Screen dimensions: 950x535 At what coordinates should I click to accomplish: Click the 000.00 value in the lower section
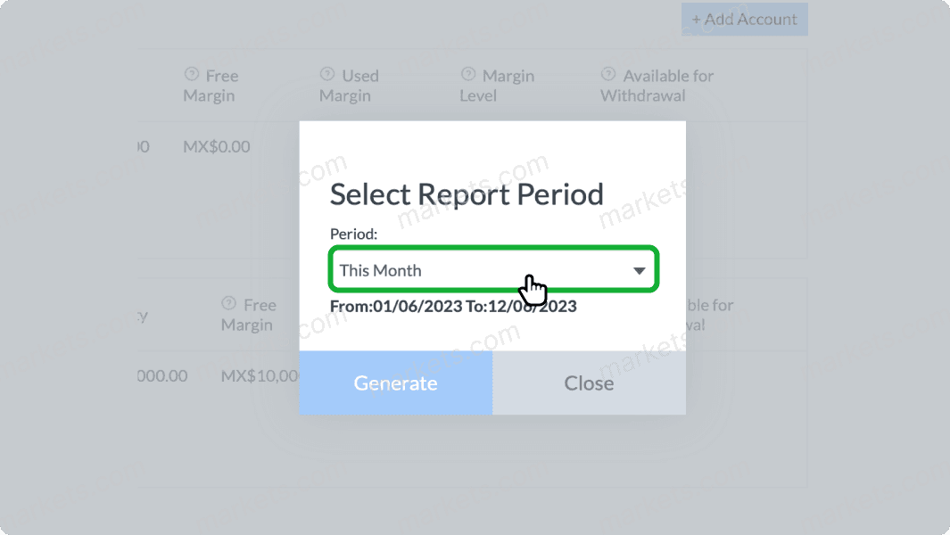pyautogui.click(x=161, y=375)
